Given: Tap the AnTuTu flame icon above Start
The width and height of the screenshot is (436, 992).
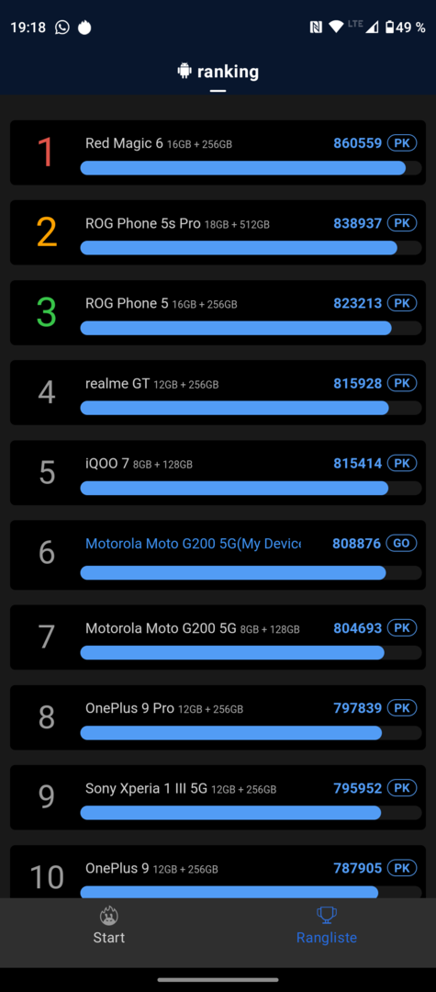Looking at the screenshot, I should (108, 916).
